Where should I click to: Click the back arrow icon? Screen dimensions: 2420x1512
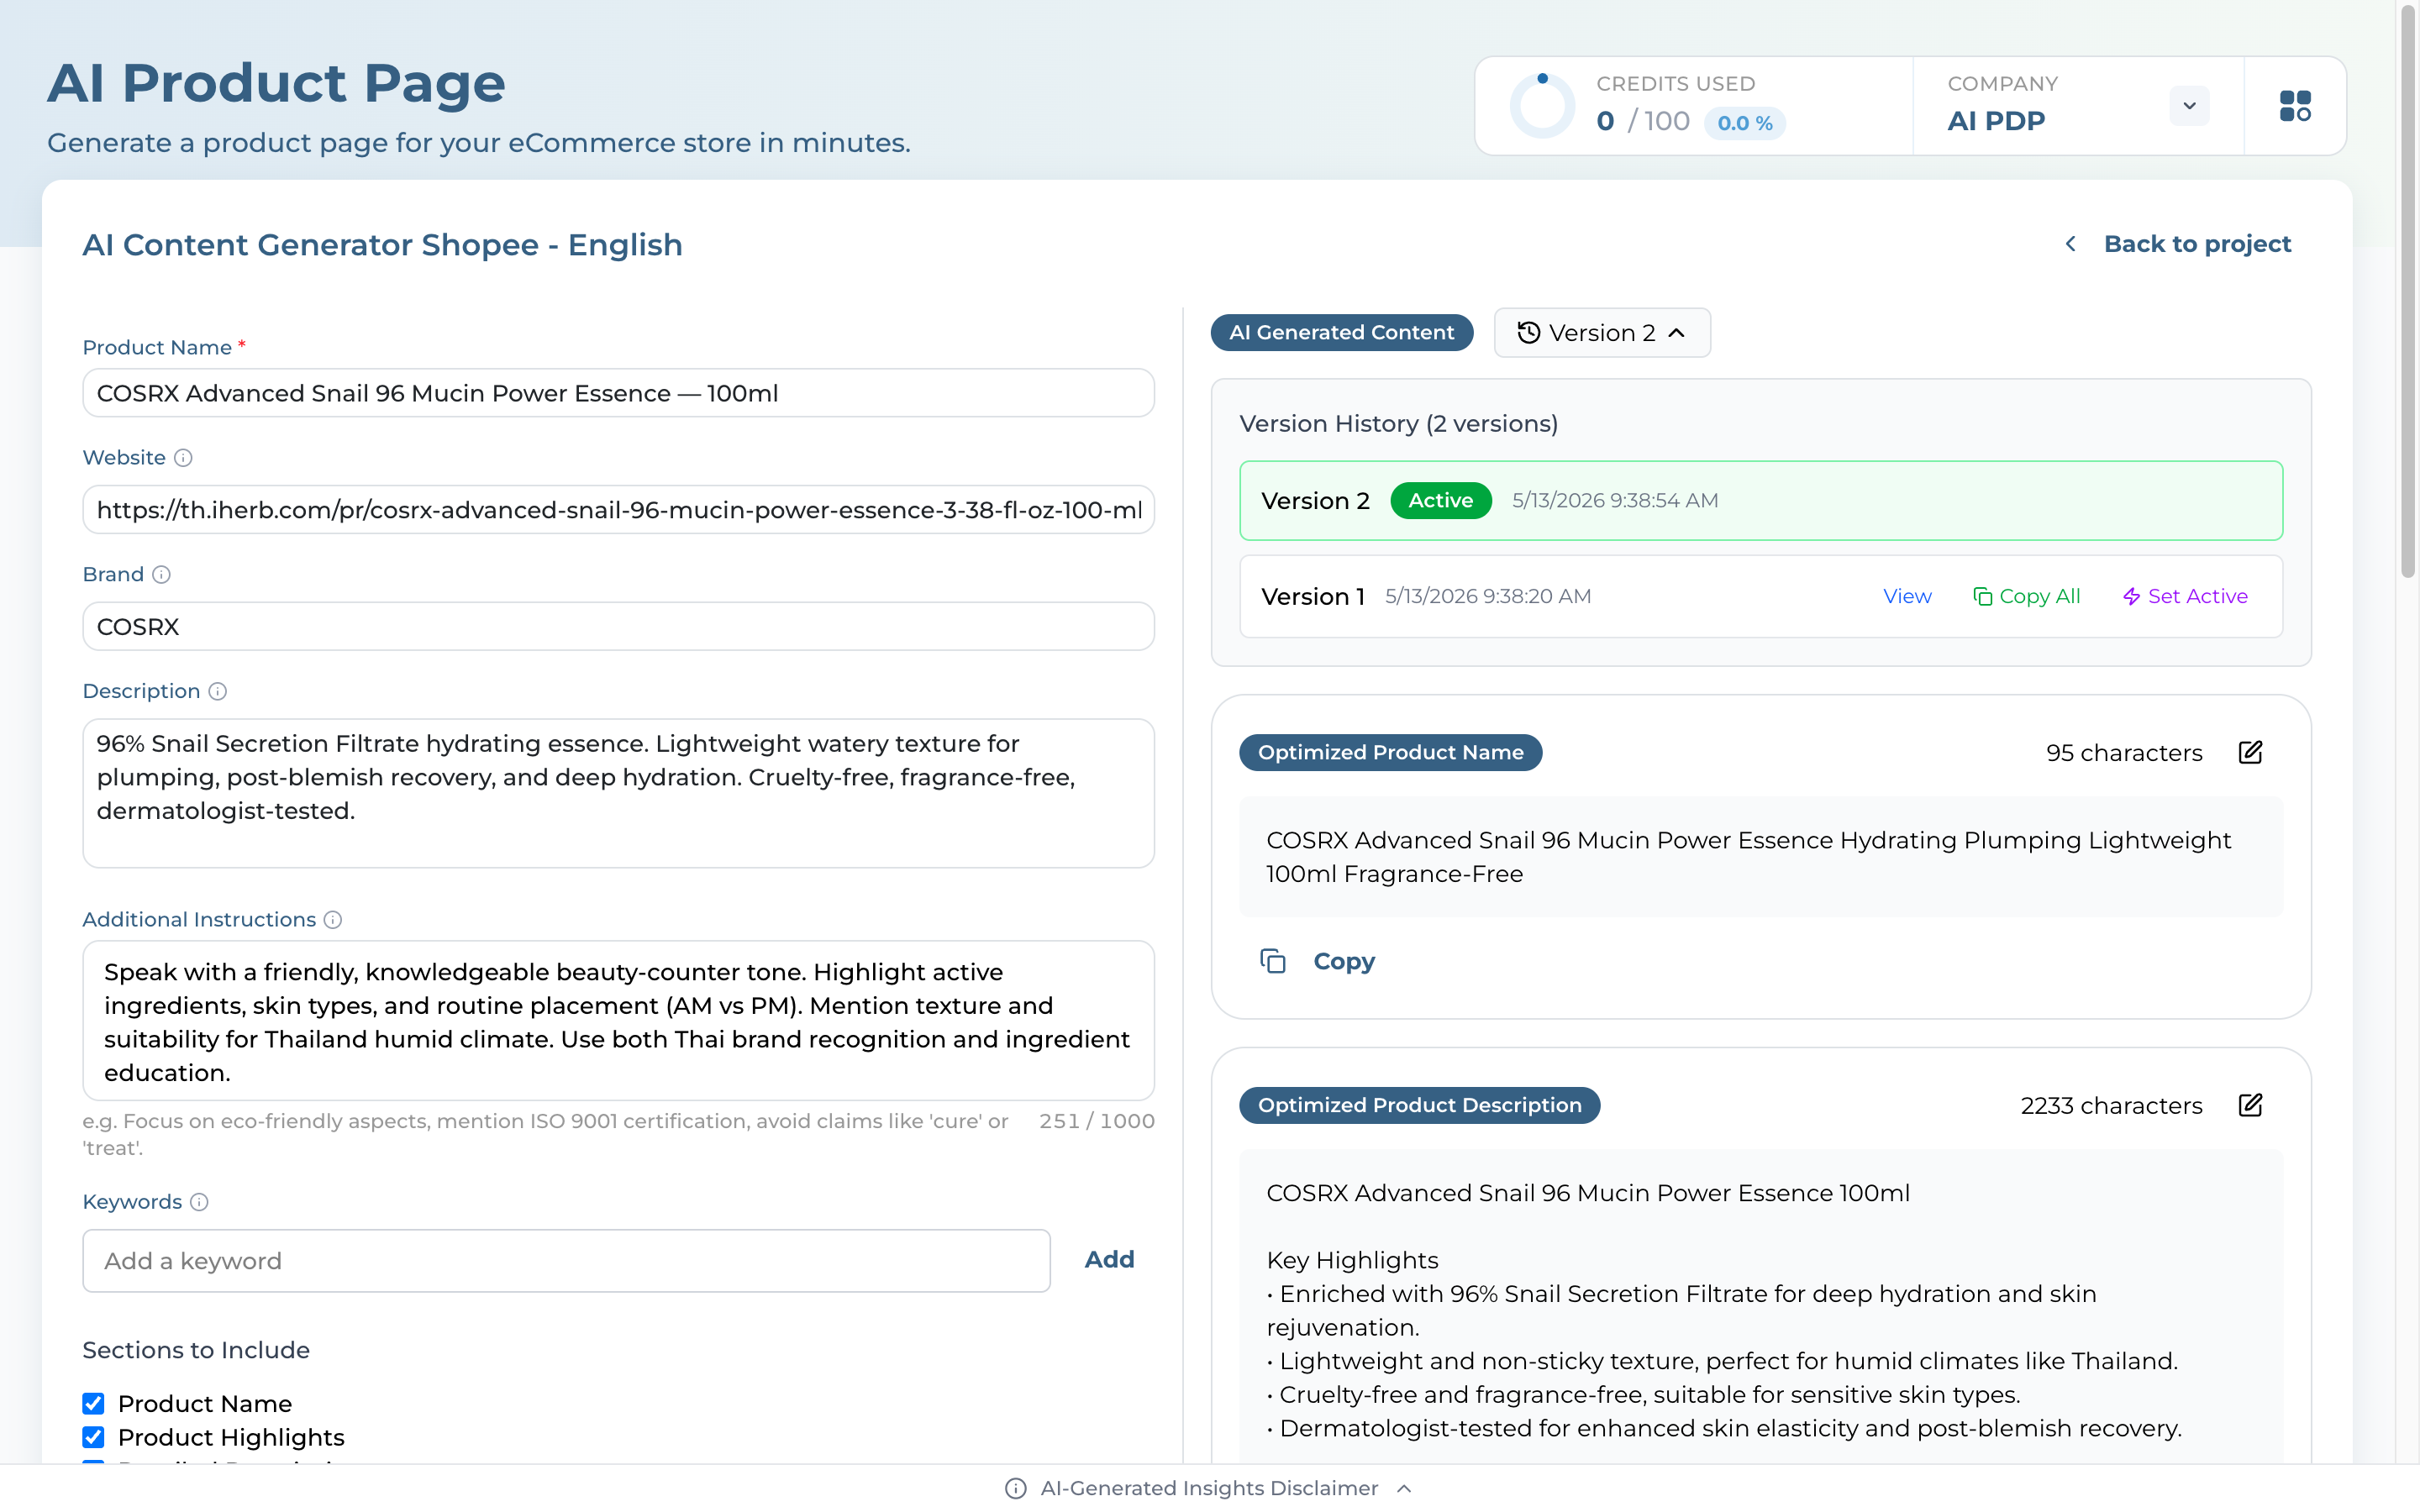2071,244
